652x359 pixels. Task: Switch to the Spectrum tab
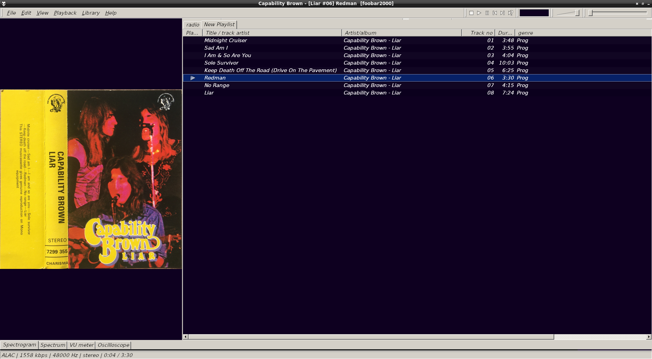(x=53, y=345)
